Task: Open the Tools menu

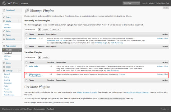Action: (x=8, y=67)
